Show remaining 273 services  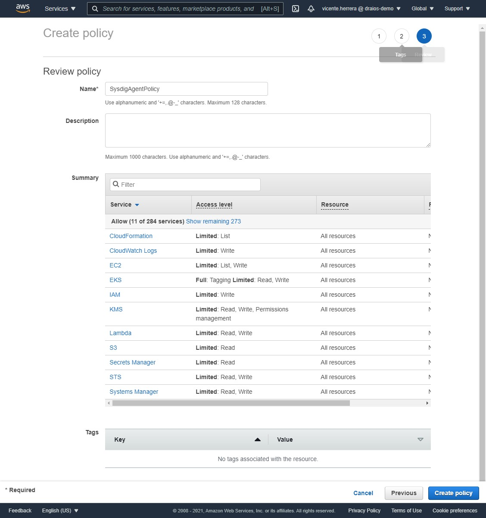tap(213, 221)
